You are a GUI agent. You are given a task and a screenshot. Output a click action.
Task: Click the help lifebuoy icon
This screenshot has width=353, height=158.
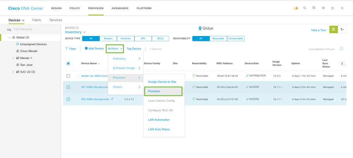[x=333, y=8]
